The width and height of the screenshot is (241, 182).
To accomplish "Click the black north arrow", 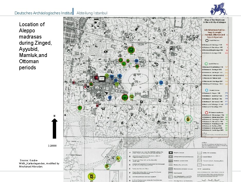I will (54, 128).
